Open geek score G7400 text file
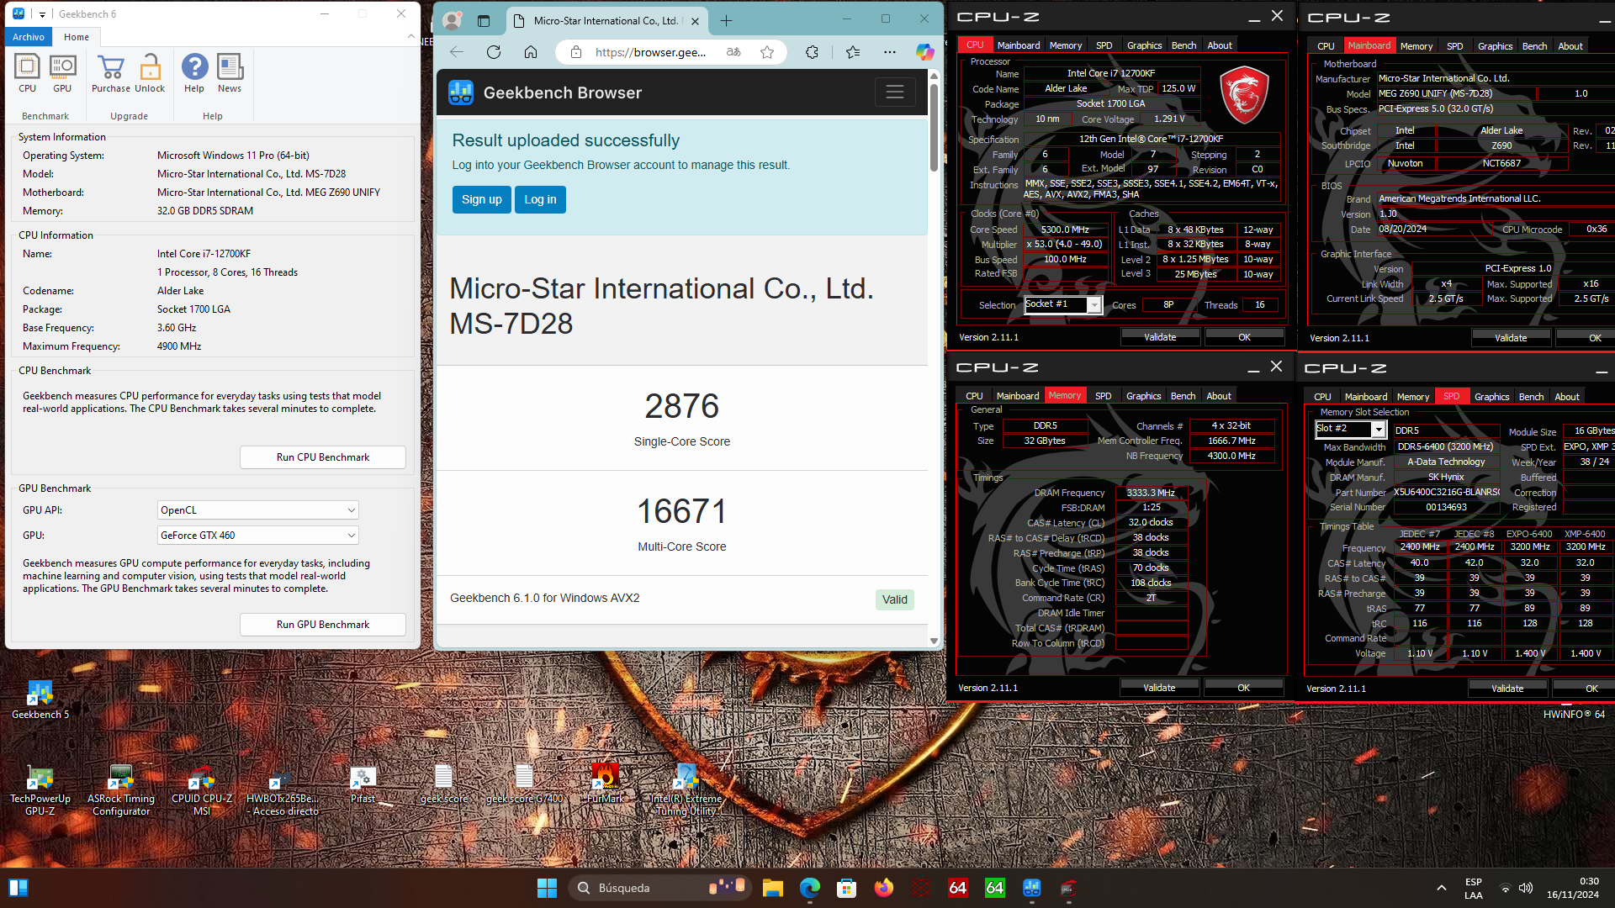 525,784
